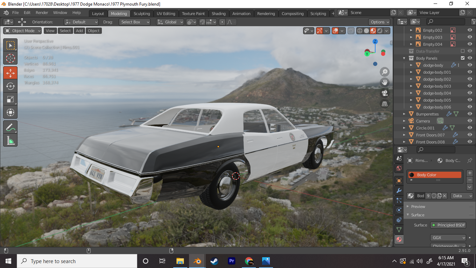The width and height of the screenshot is (476, 268).
Task: Open the Global transform orientation dropdown
Action: (x=170, y=22)
